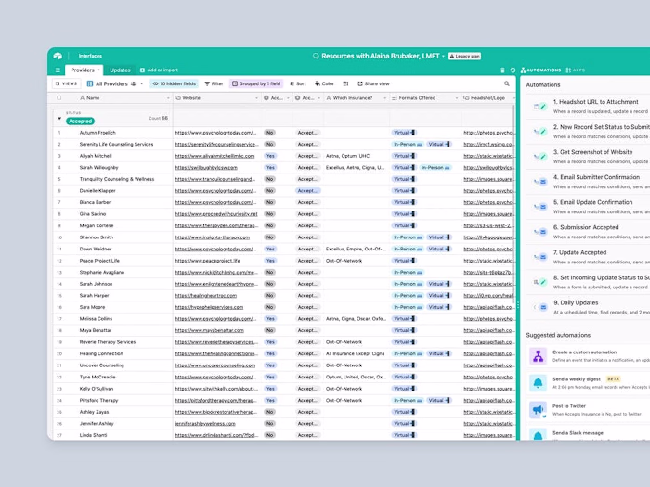Click the Grouped by 1 field button
The height and width of the screenshot is (487, 650).
[x=256, y=83]
